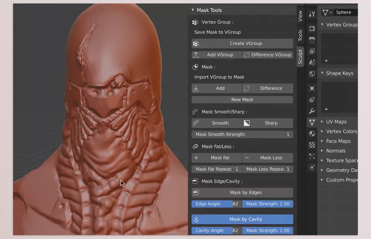This screenshot has height=239, width=371.
Task: Open the View Layer properties tab
Action: [x=312, y=51]
